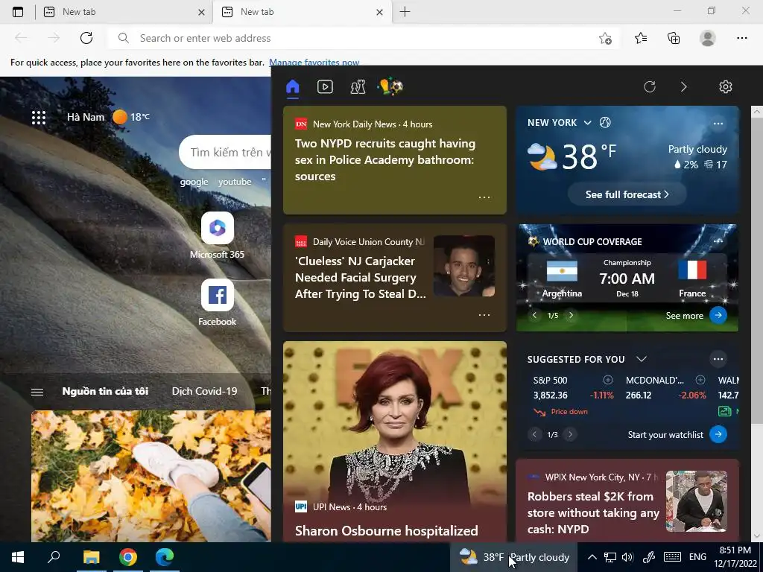Viewport: 763px width, 572px height.
Task: Open weather card more options
Action: (718, 124)
